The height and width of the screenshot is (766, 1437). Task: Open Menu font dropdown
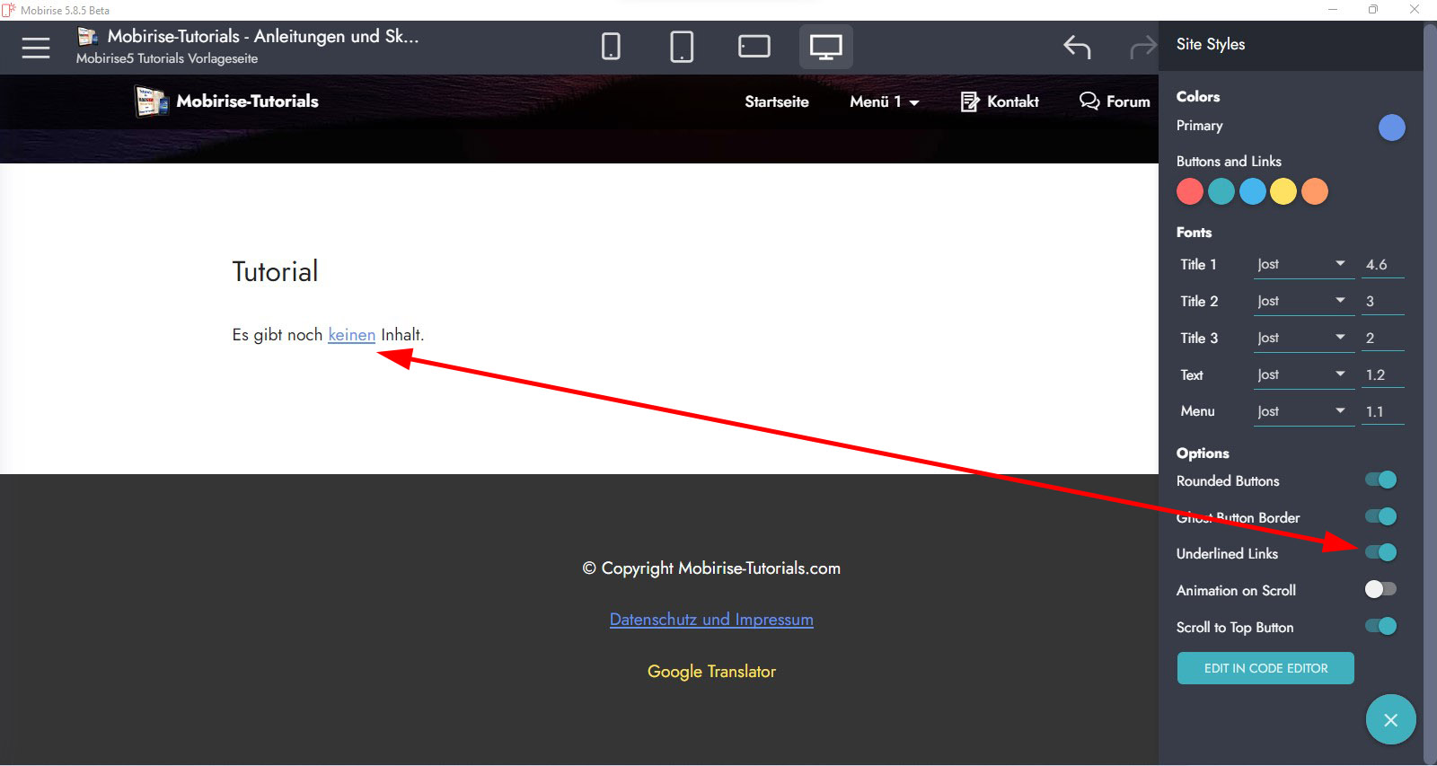point(1304,411)
